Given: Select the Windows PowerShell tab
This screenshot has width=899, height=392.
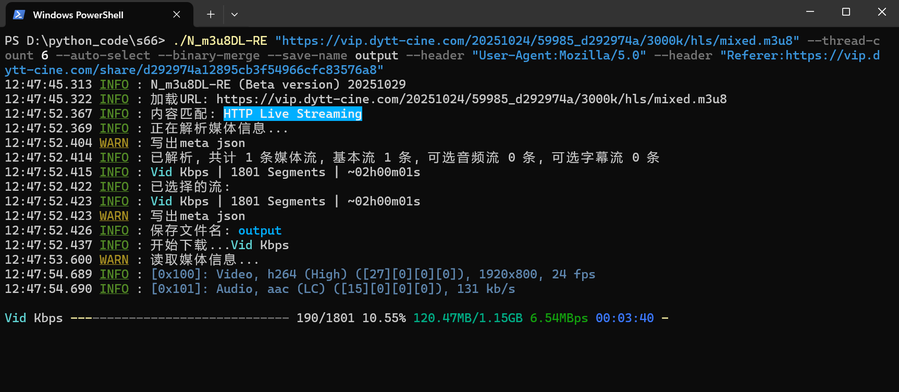Looking at the screenshot, I should 99,15.
